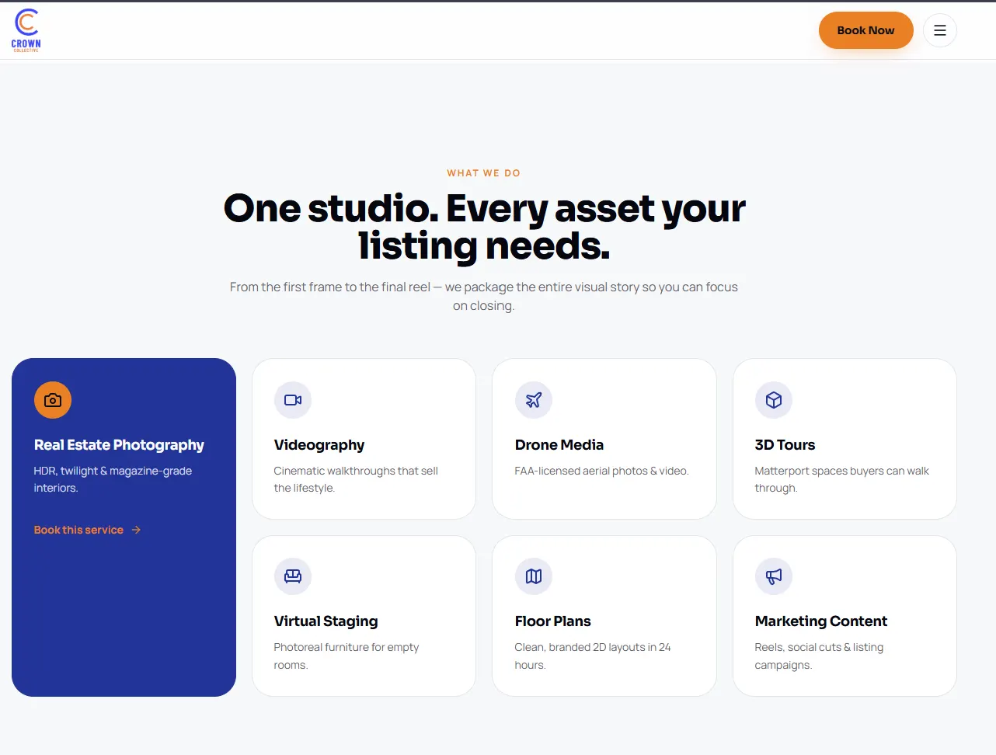The width and height of the screenshot is (996, 755).
Task: Open the Drone Media card title
Action: click(559, 445)
